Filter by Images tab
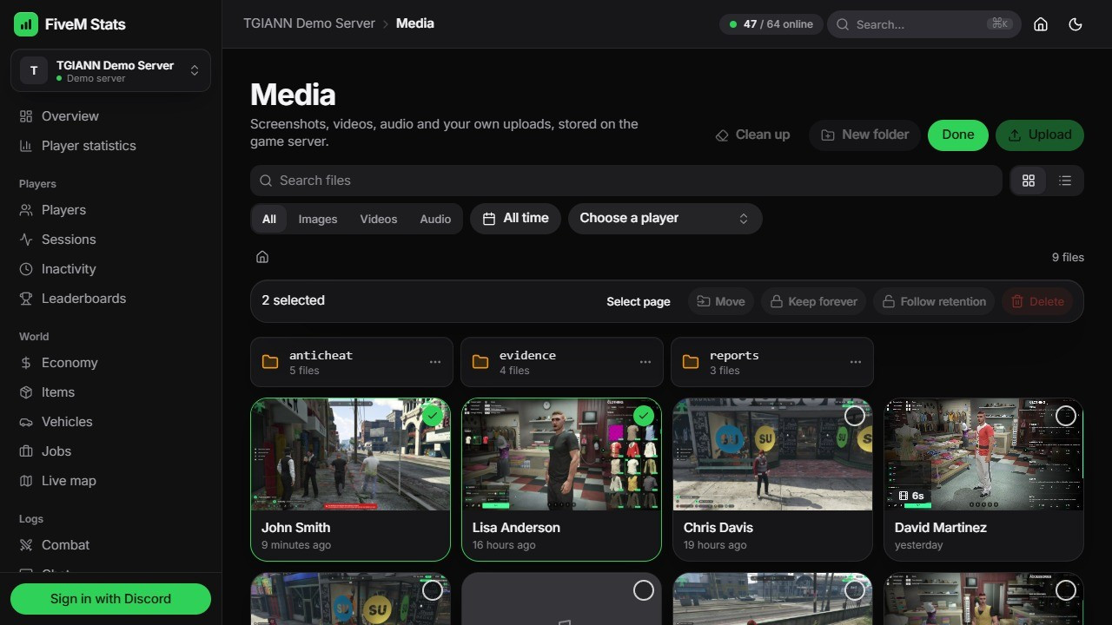This screenshot has height=625, width=1112. click(x=318, y=219)
